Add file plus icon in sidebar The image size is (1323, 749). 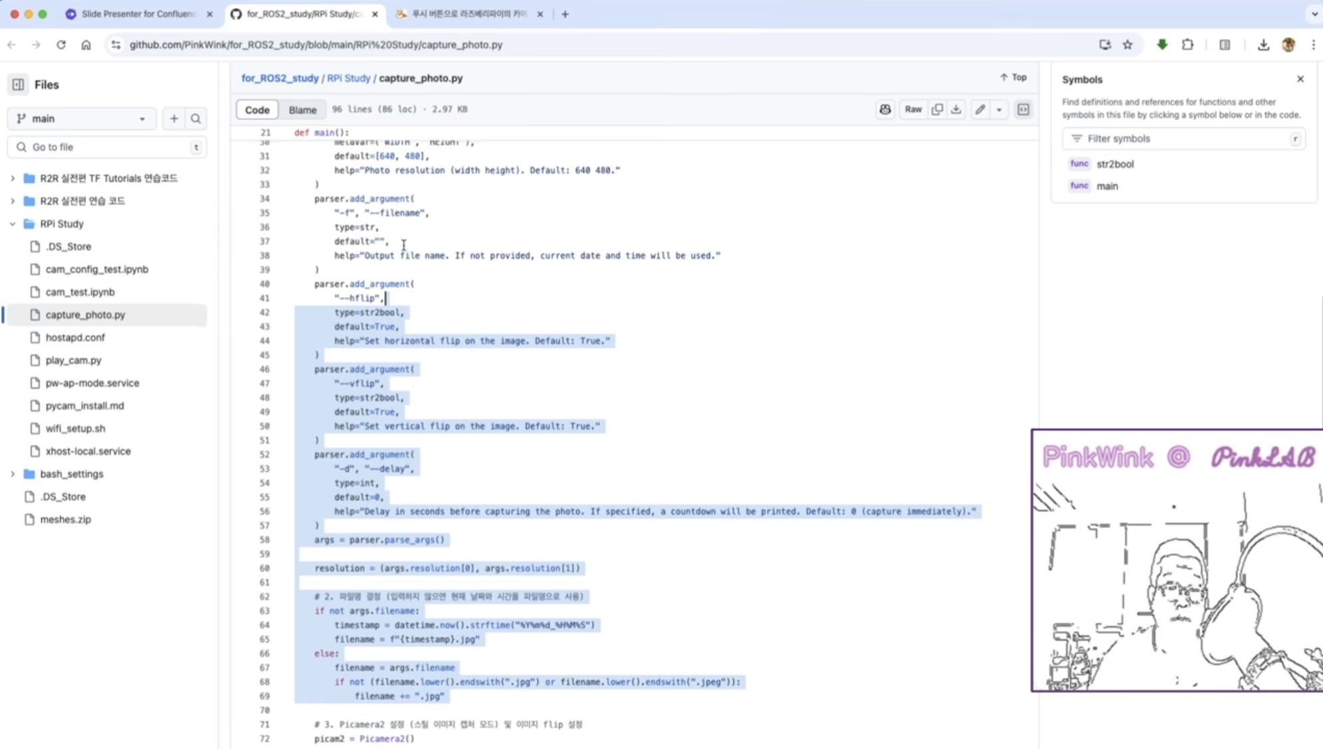click(x=174, y=119)
